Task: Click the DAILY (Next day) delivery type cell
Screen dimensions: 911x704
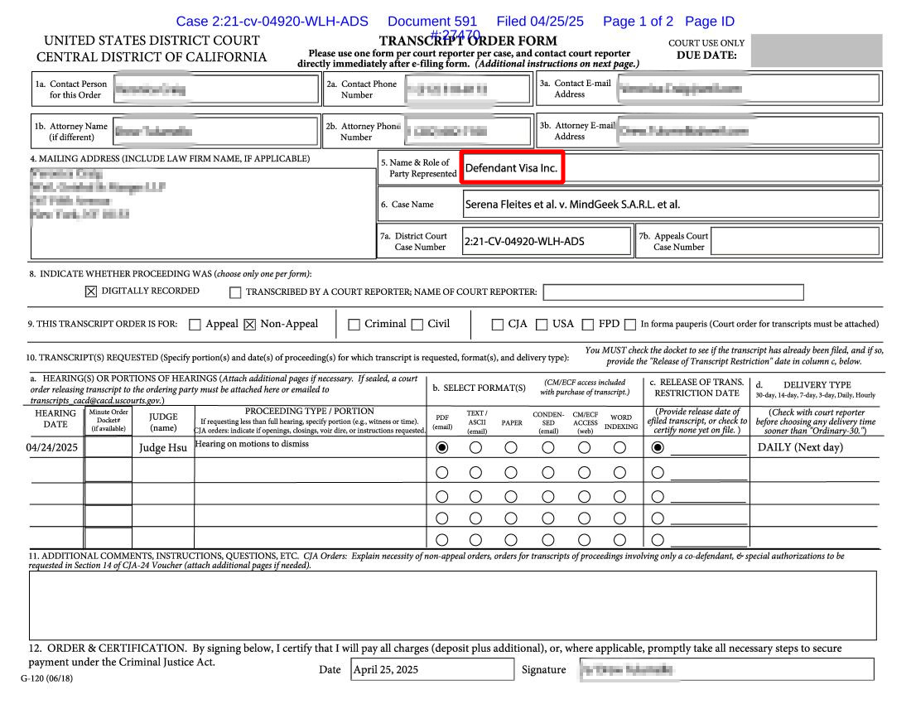Action: point(815,447)
